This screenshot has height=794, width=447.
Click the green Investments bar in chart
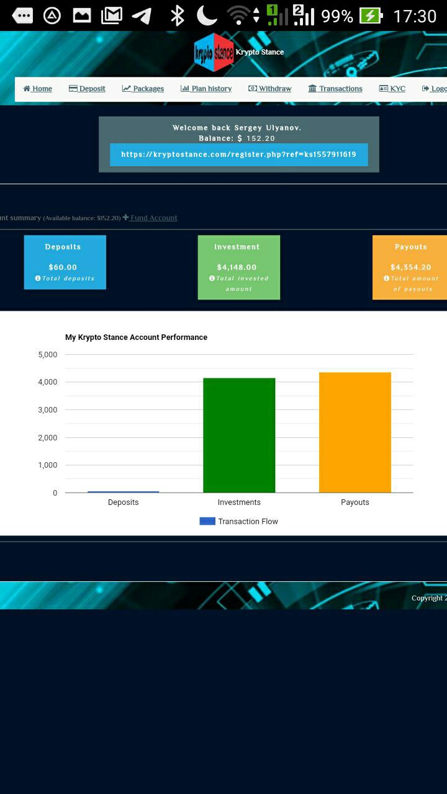point(239,435)
